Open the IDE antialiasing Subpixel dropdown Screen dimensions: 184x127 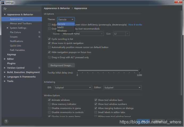(73, 88)
